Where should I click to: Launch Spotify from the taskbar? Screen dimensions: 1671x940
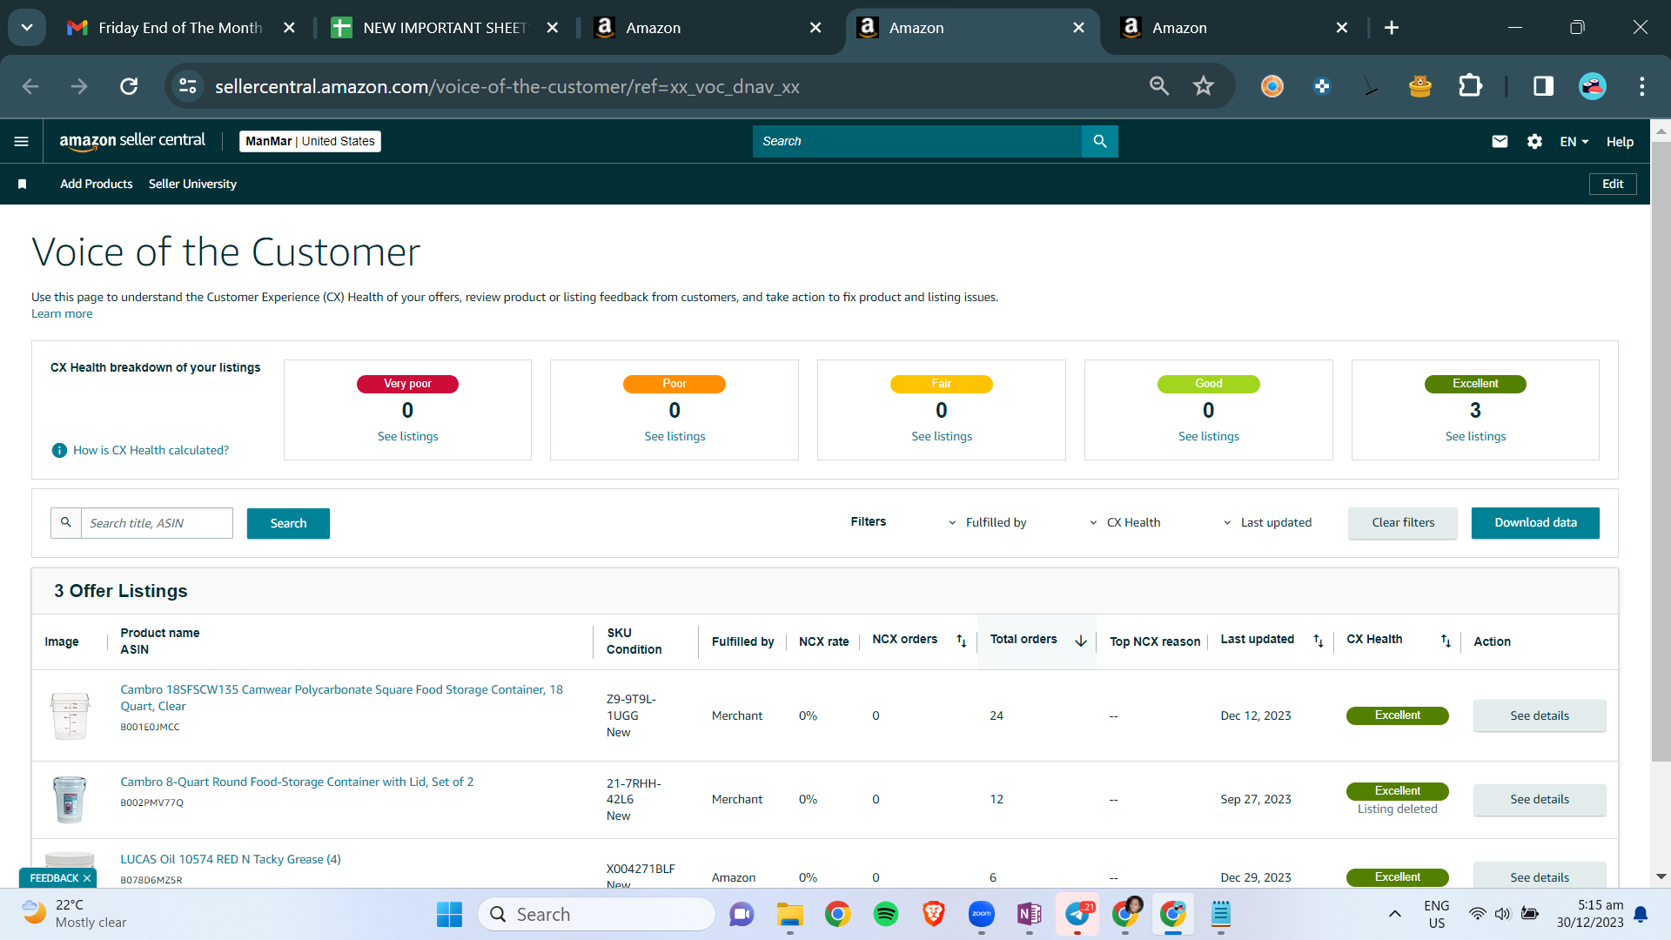click(x=885, y=914)
